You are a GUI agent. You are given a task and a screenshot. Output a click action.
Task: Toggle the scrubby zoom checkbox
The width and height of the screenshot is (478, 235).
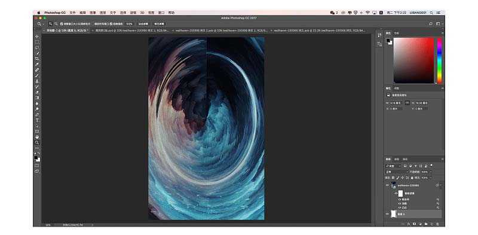(x=111, y=24)
